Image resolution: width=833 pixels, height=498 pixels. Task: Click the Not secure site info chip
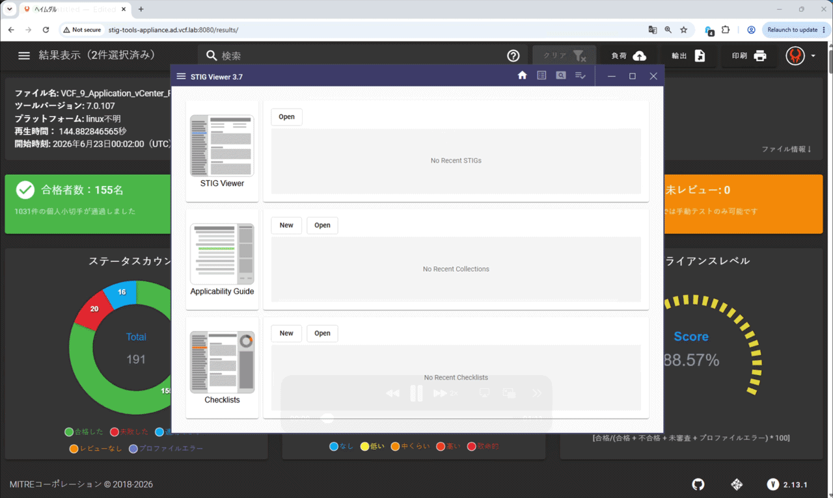(x=83, y=30)
